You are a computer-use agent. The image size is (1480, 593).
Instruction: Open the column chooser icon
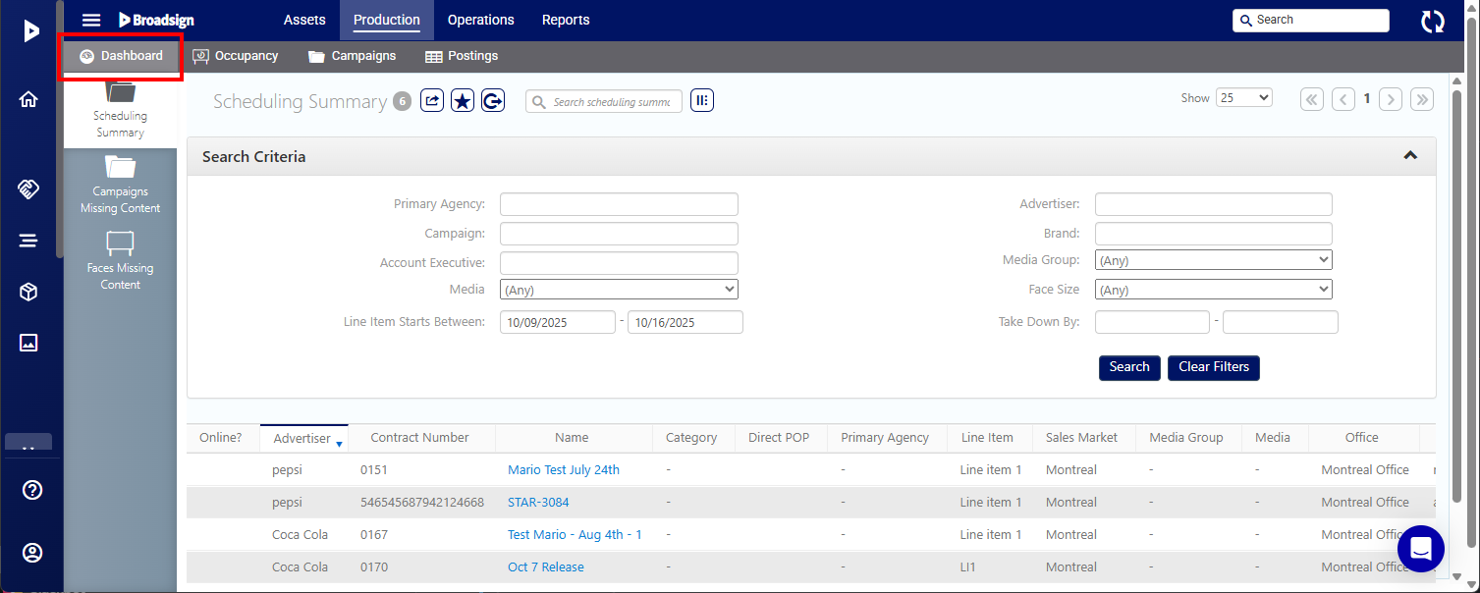click(x=702, y=100)
